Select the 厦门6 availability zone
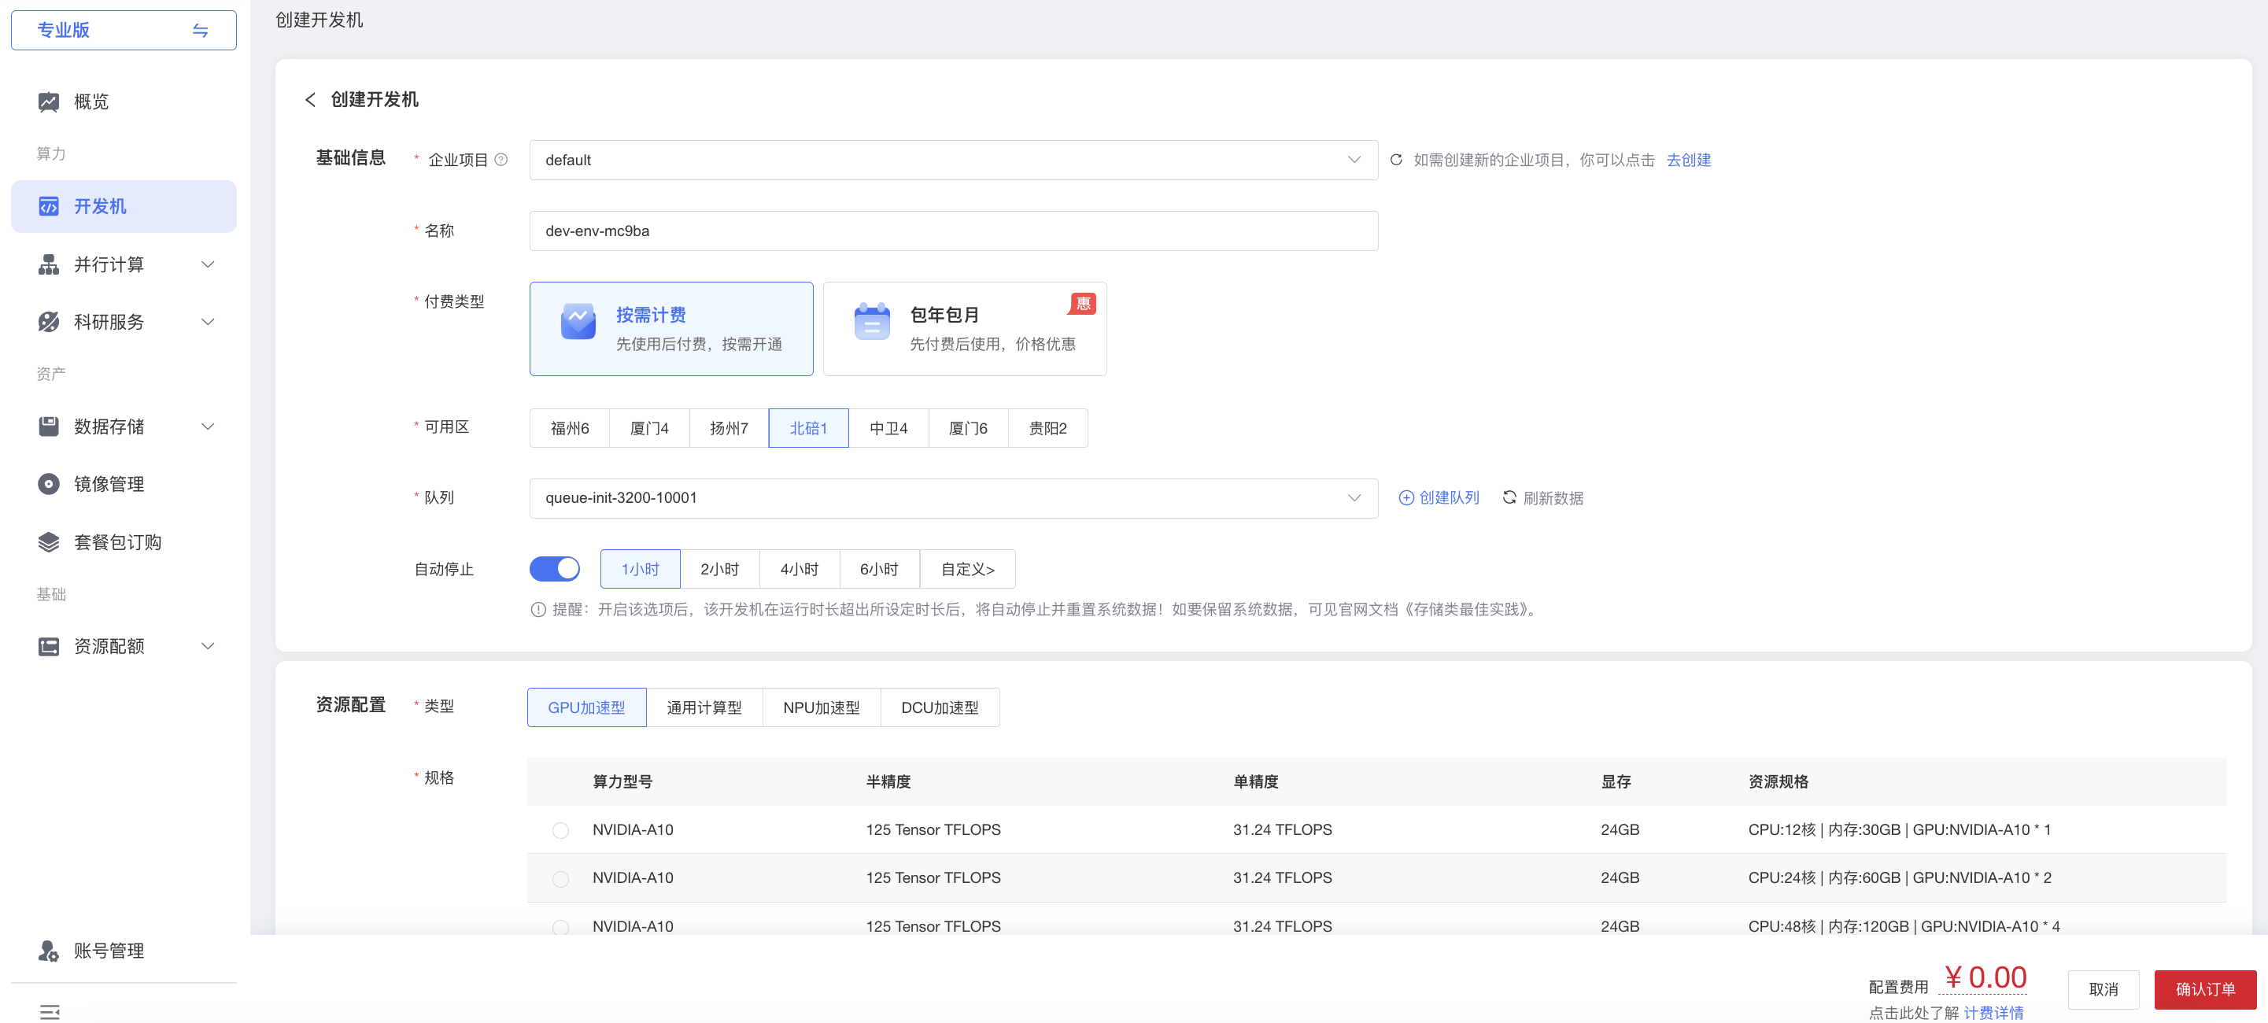The image size is (2268, 1023). [968, 428]
